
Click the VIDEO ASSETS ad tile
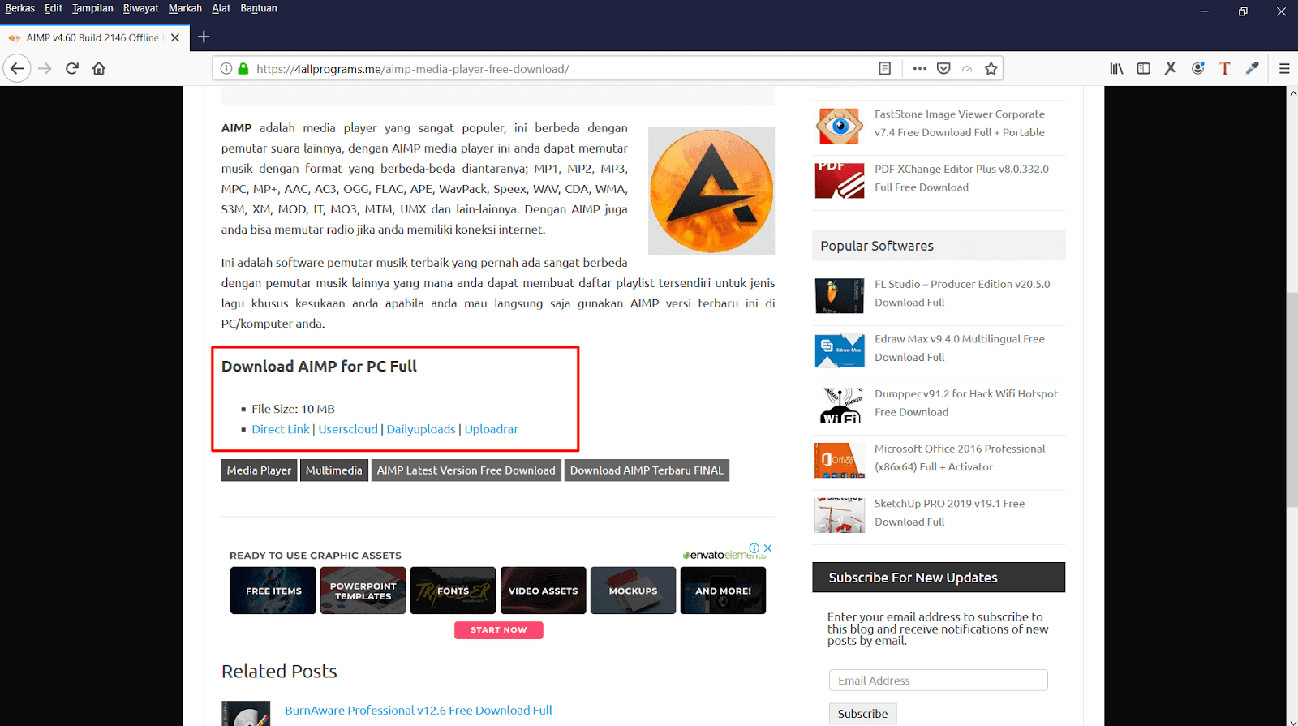pyautogui.click(x=544, y=591)
